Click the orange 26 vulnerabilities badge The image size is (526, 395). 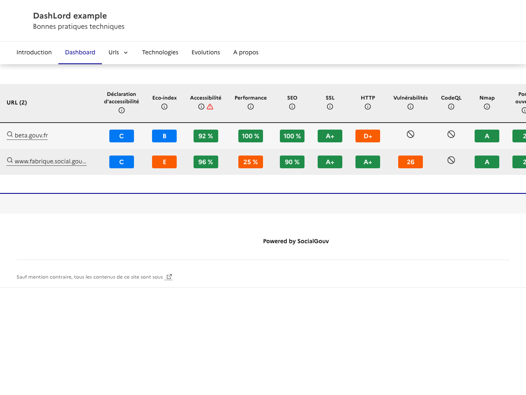click(411, 162)
